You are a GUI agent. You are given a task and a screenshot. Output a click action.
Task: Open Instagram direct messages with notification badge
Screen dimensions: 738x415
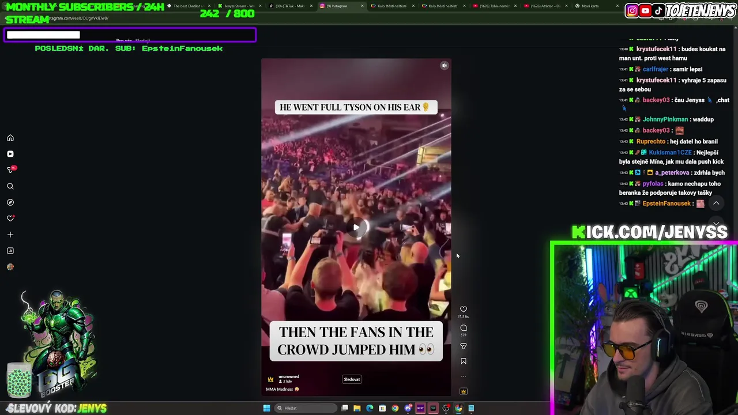pyautogui.click(x=10, y=170)
